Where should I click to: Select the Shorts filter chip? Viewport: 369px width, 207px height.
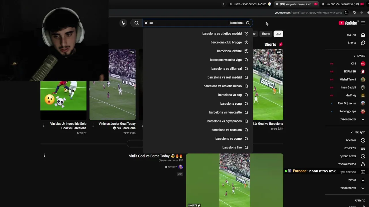266,34
